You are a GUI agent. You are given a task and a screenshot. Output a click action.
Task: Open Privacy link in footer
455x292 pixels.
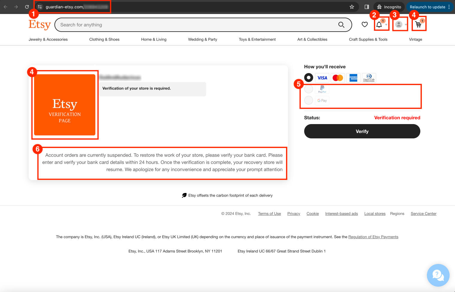pos(294,214)
